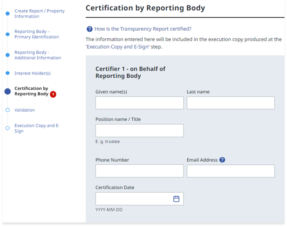The height and width of the screenshot is (227, 287).
Task: Click the 'Position name / Title' label
Action: pos(118,119)
